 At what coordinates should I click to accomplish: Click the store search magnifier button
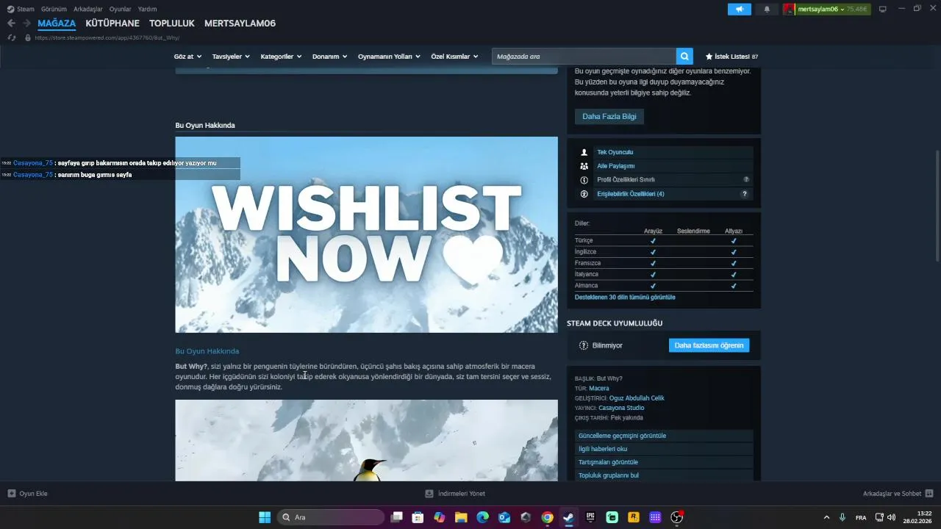(x=684, y=57)
